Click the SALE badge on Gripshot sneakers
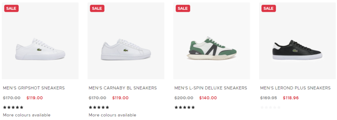337x120 pixels. tap(12, 8)
